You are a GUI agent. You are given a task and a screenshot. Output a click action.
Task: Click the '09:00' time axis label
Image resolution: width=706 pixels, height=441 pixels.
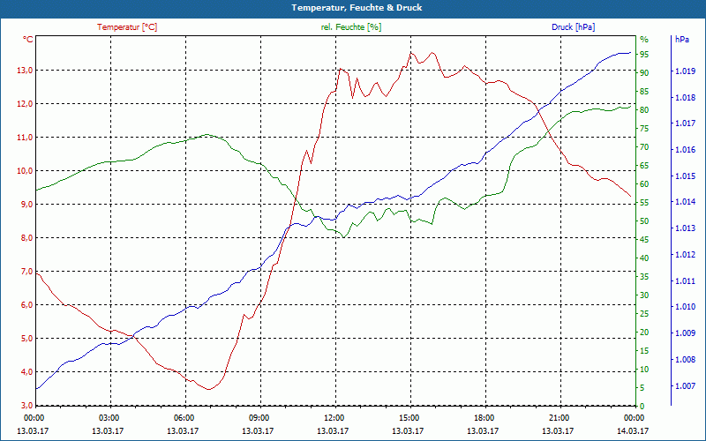259,417
